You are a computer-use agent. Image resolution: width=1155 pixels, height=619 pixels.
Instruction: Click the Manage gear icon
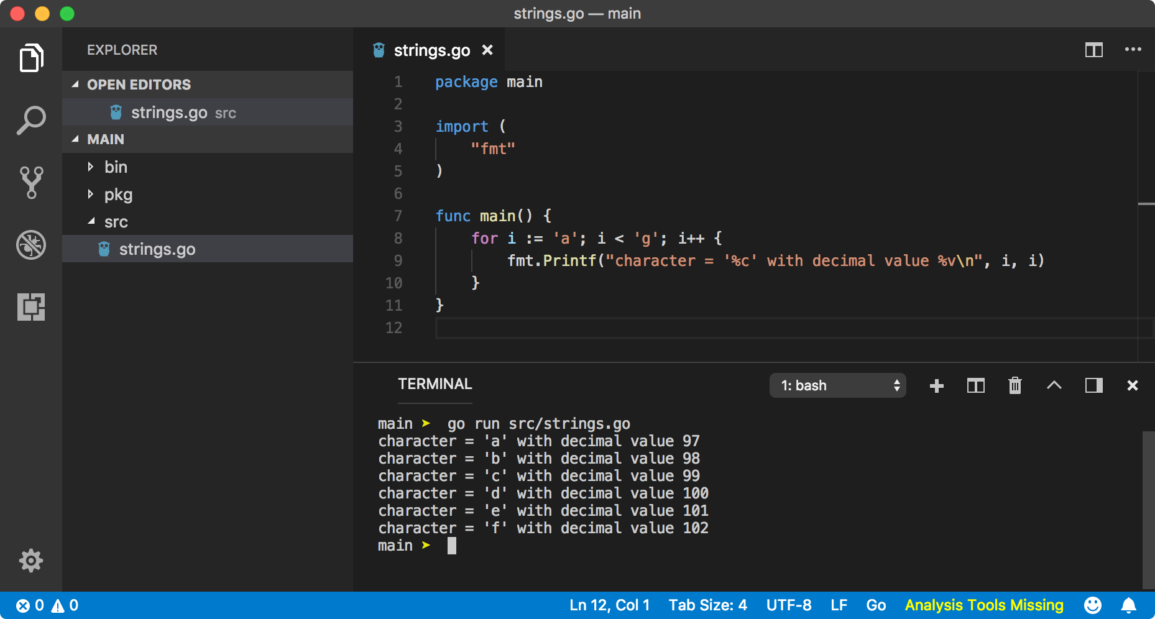tap(31, 561)
